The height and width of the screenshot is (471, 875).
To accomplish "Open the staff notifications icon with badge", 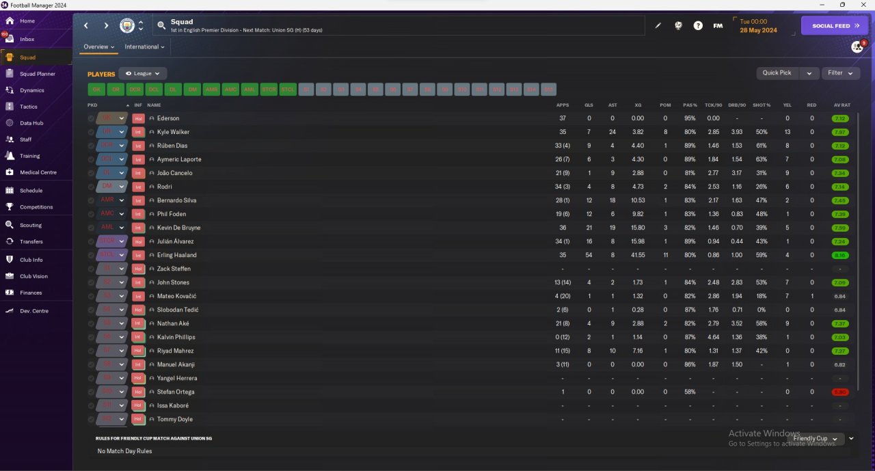I will pos(857,46).
